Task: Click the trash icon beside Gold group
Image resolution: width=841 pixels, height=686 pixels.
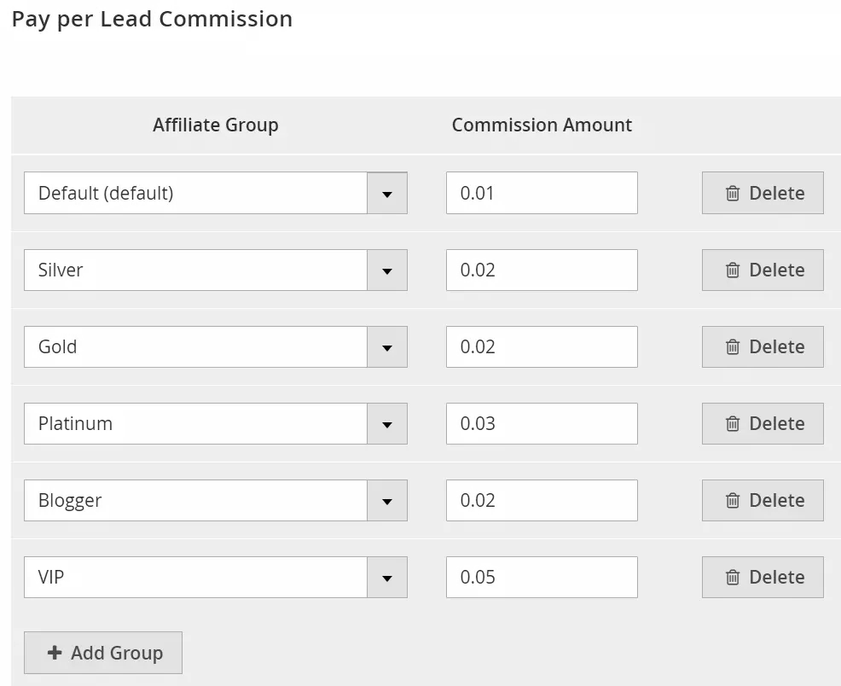Action: (x=732, y=346)
